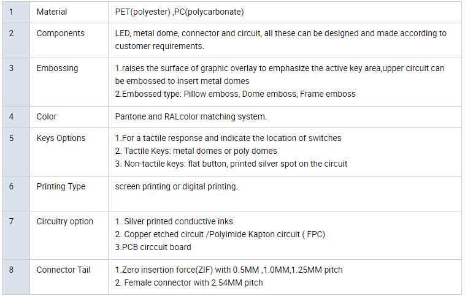The image size is (465, 296).
Task: Select the PCB circcuit board line
Action: (x=153, y=247)
